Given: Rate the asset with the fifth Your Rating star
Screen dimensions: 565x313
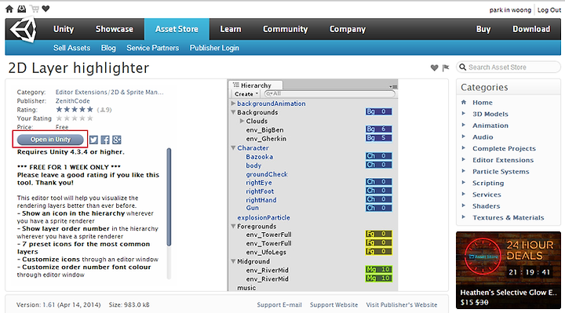Looking at the screenshot, I should pyautogui.click(x=90, y=118).
